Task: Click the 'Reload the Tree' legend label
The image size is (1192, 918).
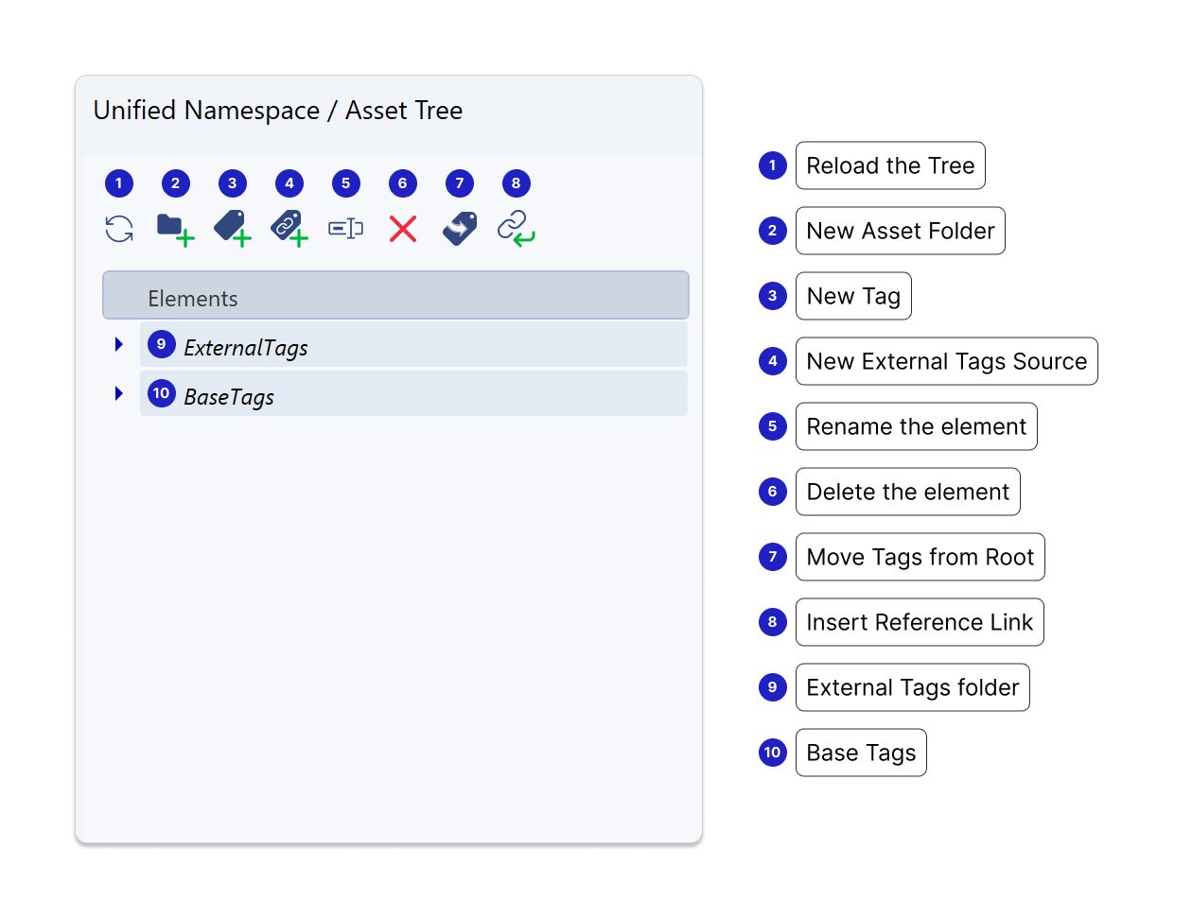Action: (890, 166)
